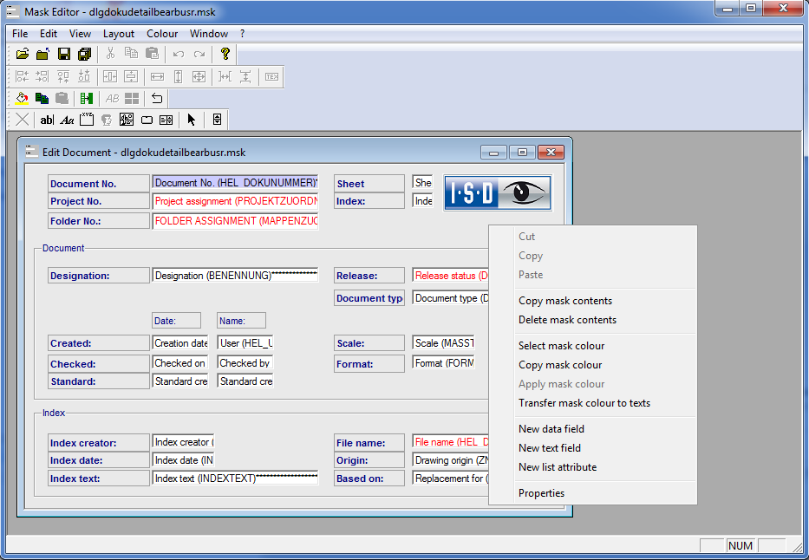The height and width of the screenshot is (560, 809).
Task: Select the 'Creation date' field
Action: [180, 343]
